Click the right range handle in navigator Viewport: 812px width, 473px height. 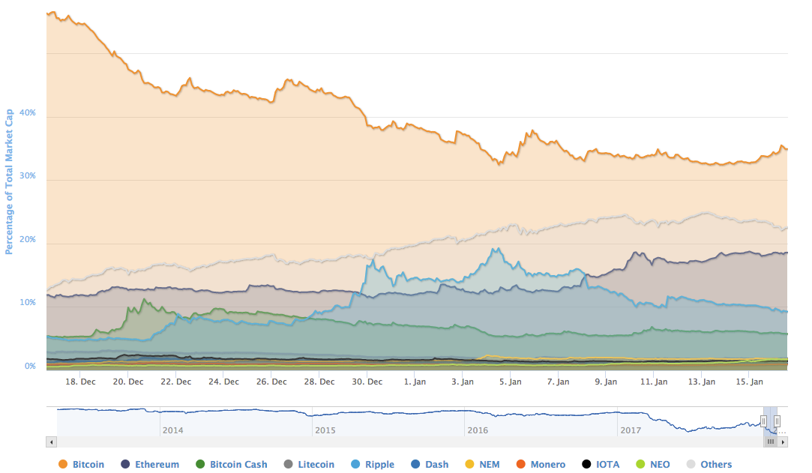[777, 421]
